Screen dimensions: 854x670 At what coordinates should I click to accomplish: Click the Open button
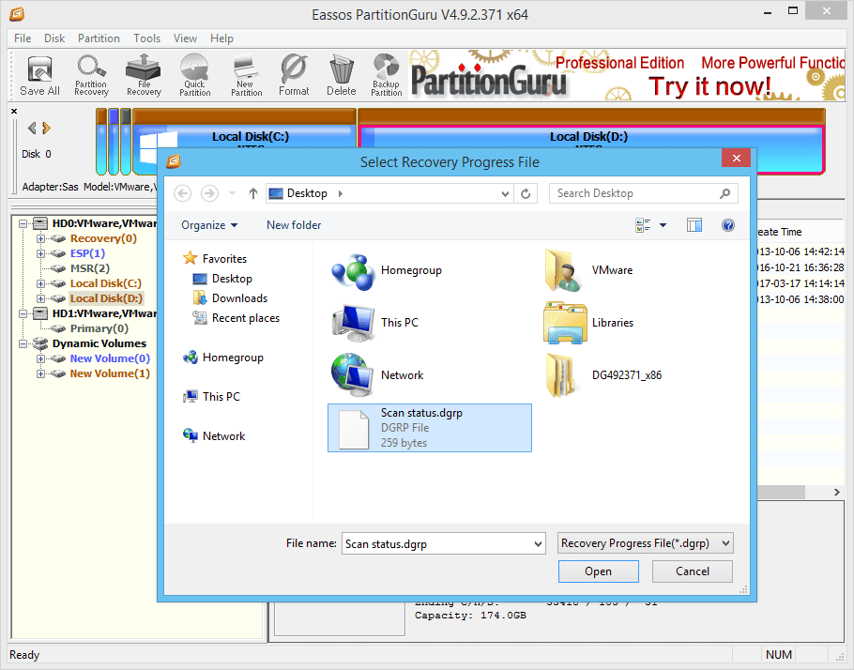point(598,571)
